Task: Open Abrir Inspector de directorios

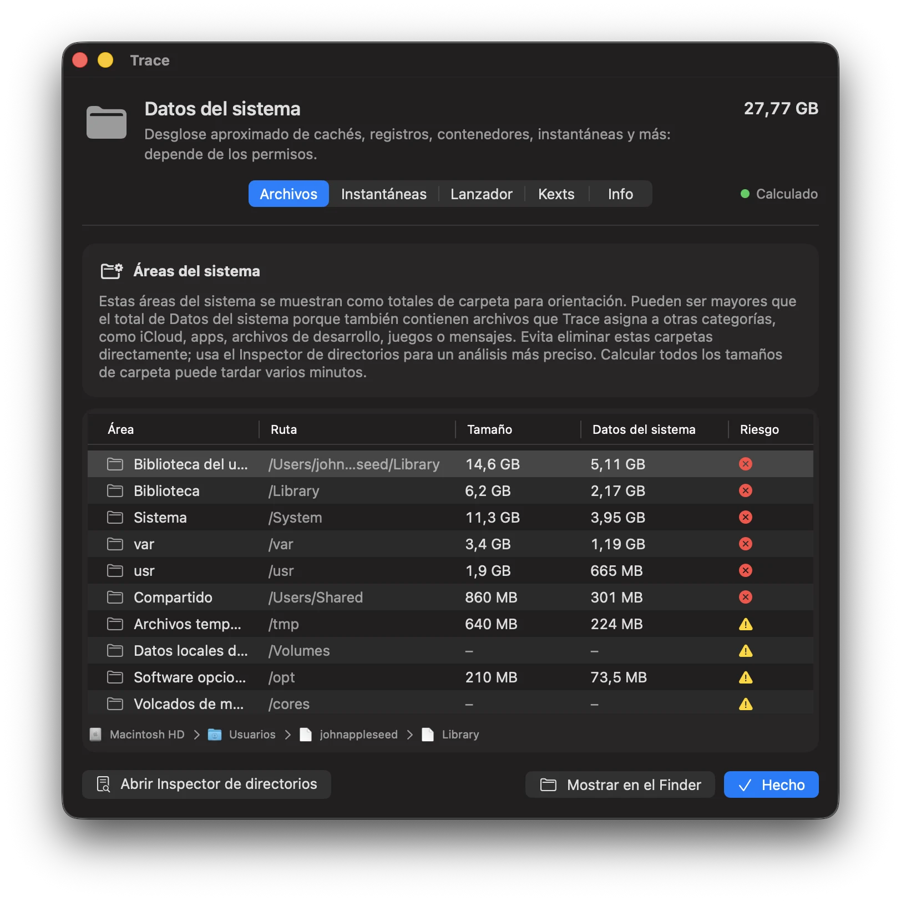Action: 206,784
